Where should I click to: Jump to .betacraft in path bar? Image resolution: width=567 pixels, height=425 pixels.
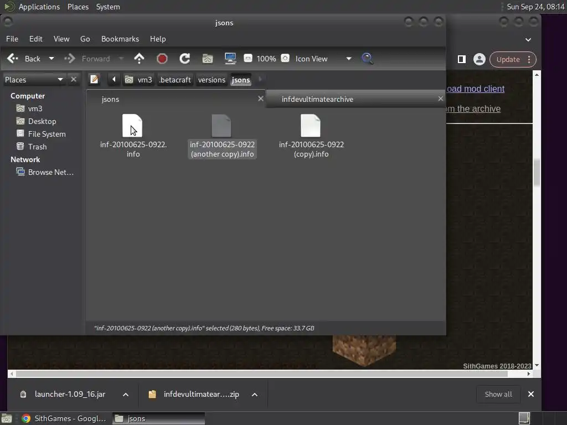175,80
